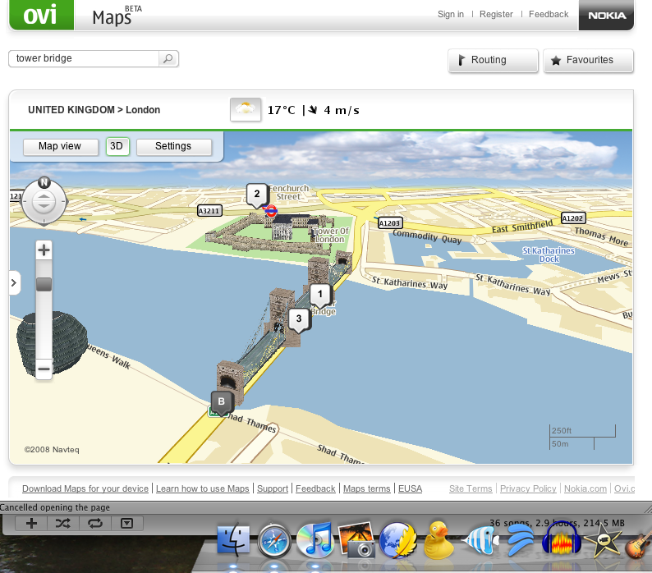Toggle iTunes repeat button

[94, 523]
